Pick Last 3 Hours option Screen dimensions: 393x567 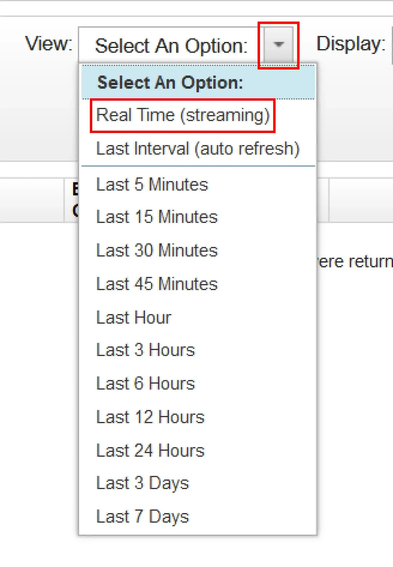tap(146, 350)
